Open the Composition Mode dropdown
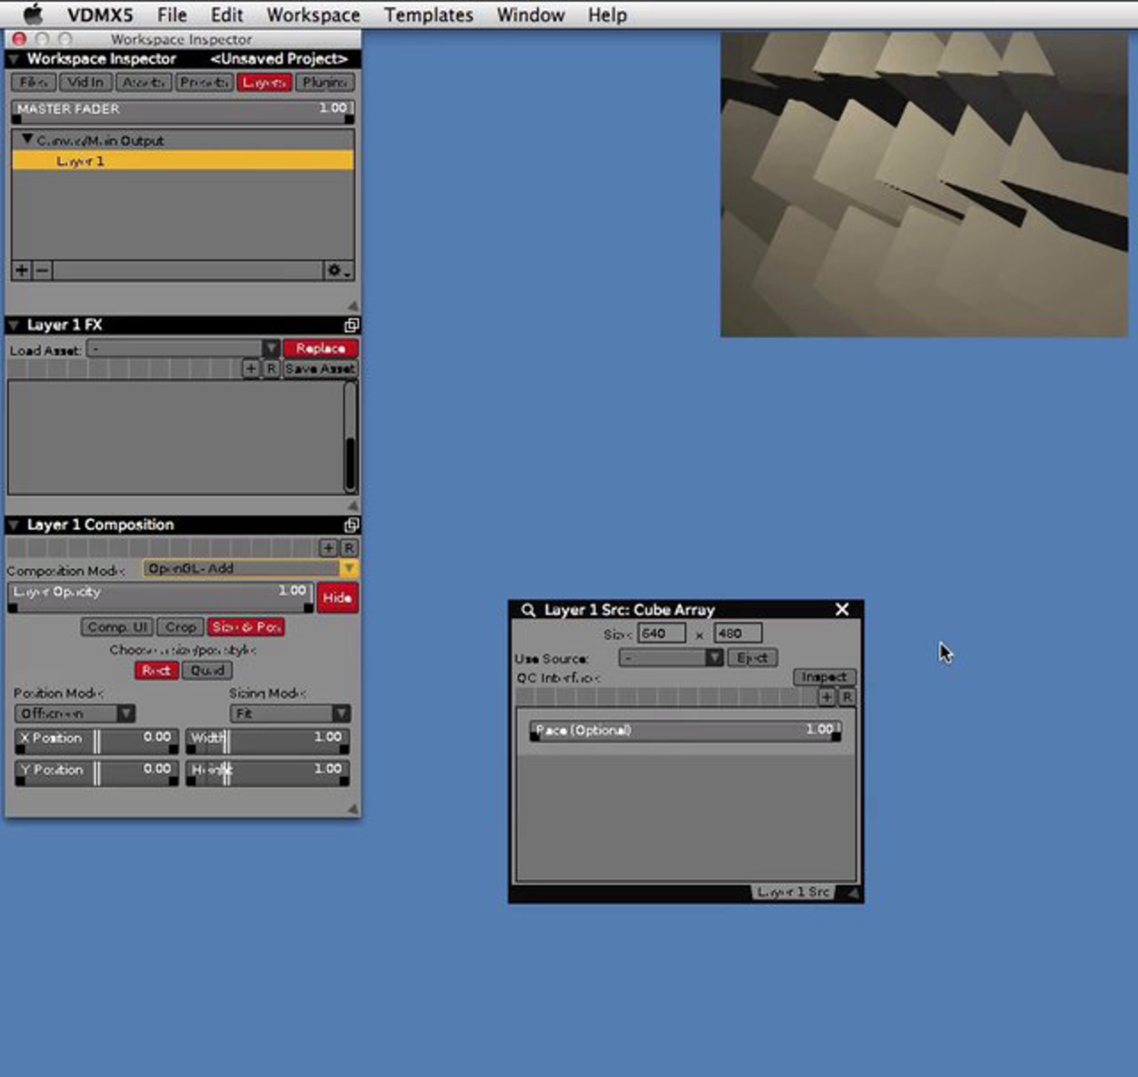Screen dimensions: 1138x1077 [x=348, y=569]
